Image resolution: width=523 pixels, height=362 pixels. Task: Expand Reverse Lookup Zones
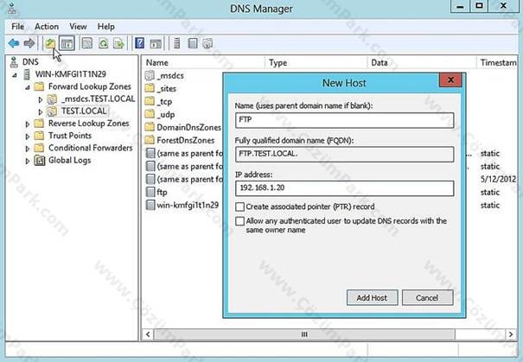point(28,124)
